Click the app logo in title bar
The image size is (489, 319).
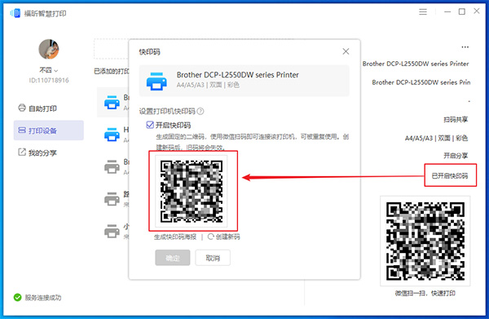tap(15, 13)
